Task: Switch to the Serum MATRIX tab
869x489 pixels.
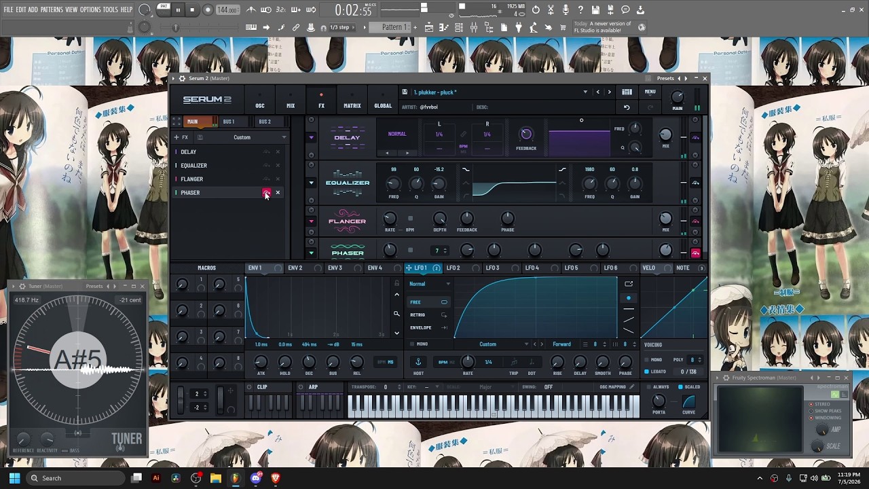Action: tap(352, 101)
